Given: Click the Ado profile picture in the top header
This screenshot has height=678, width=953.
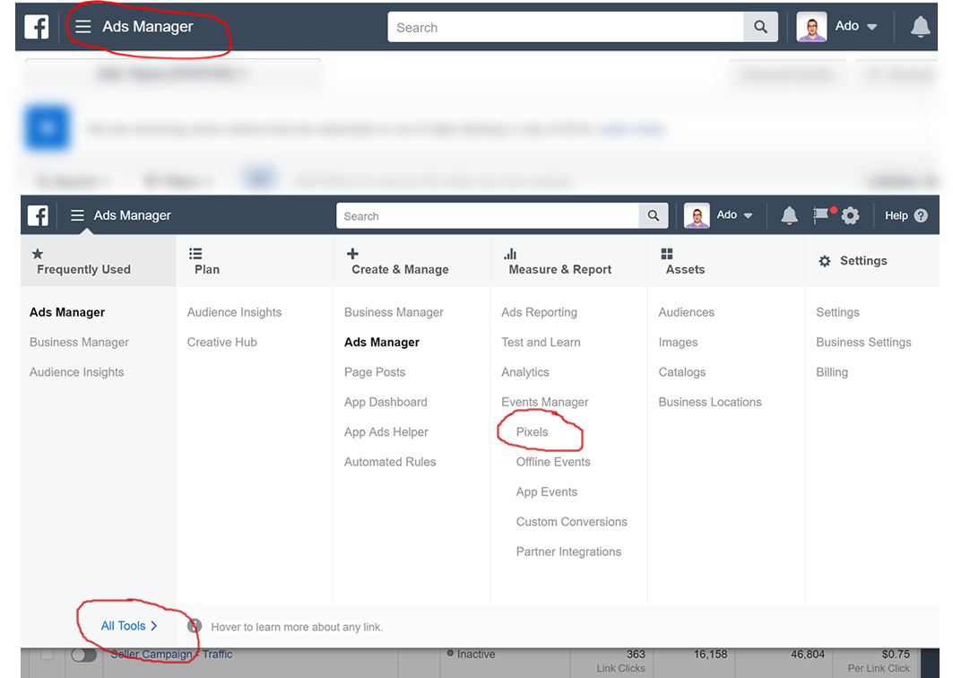Looking at the screenshot, I should [811, 27].
